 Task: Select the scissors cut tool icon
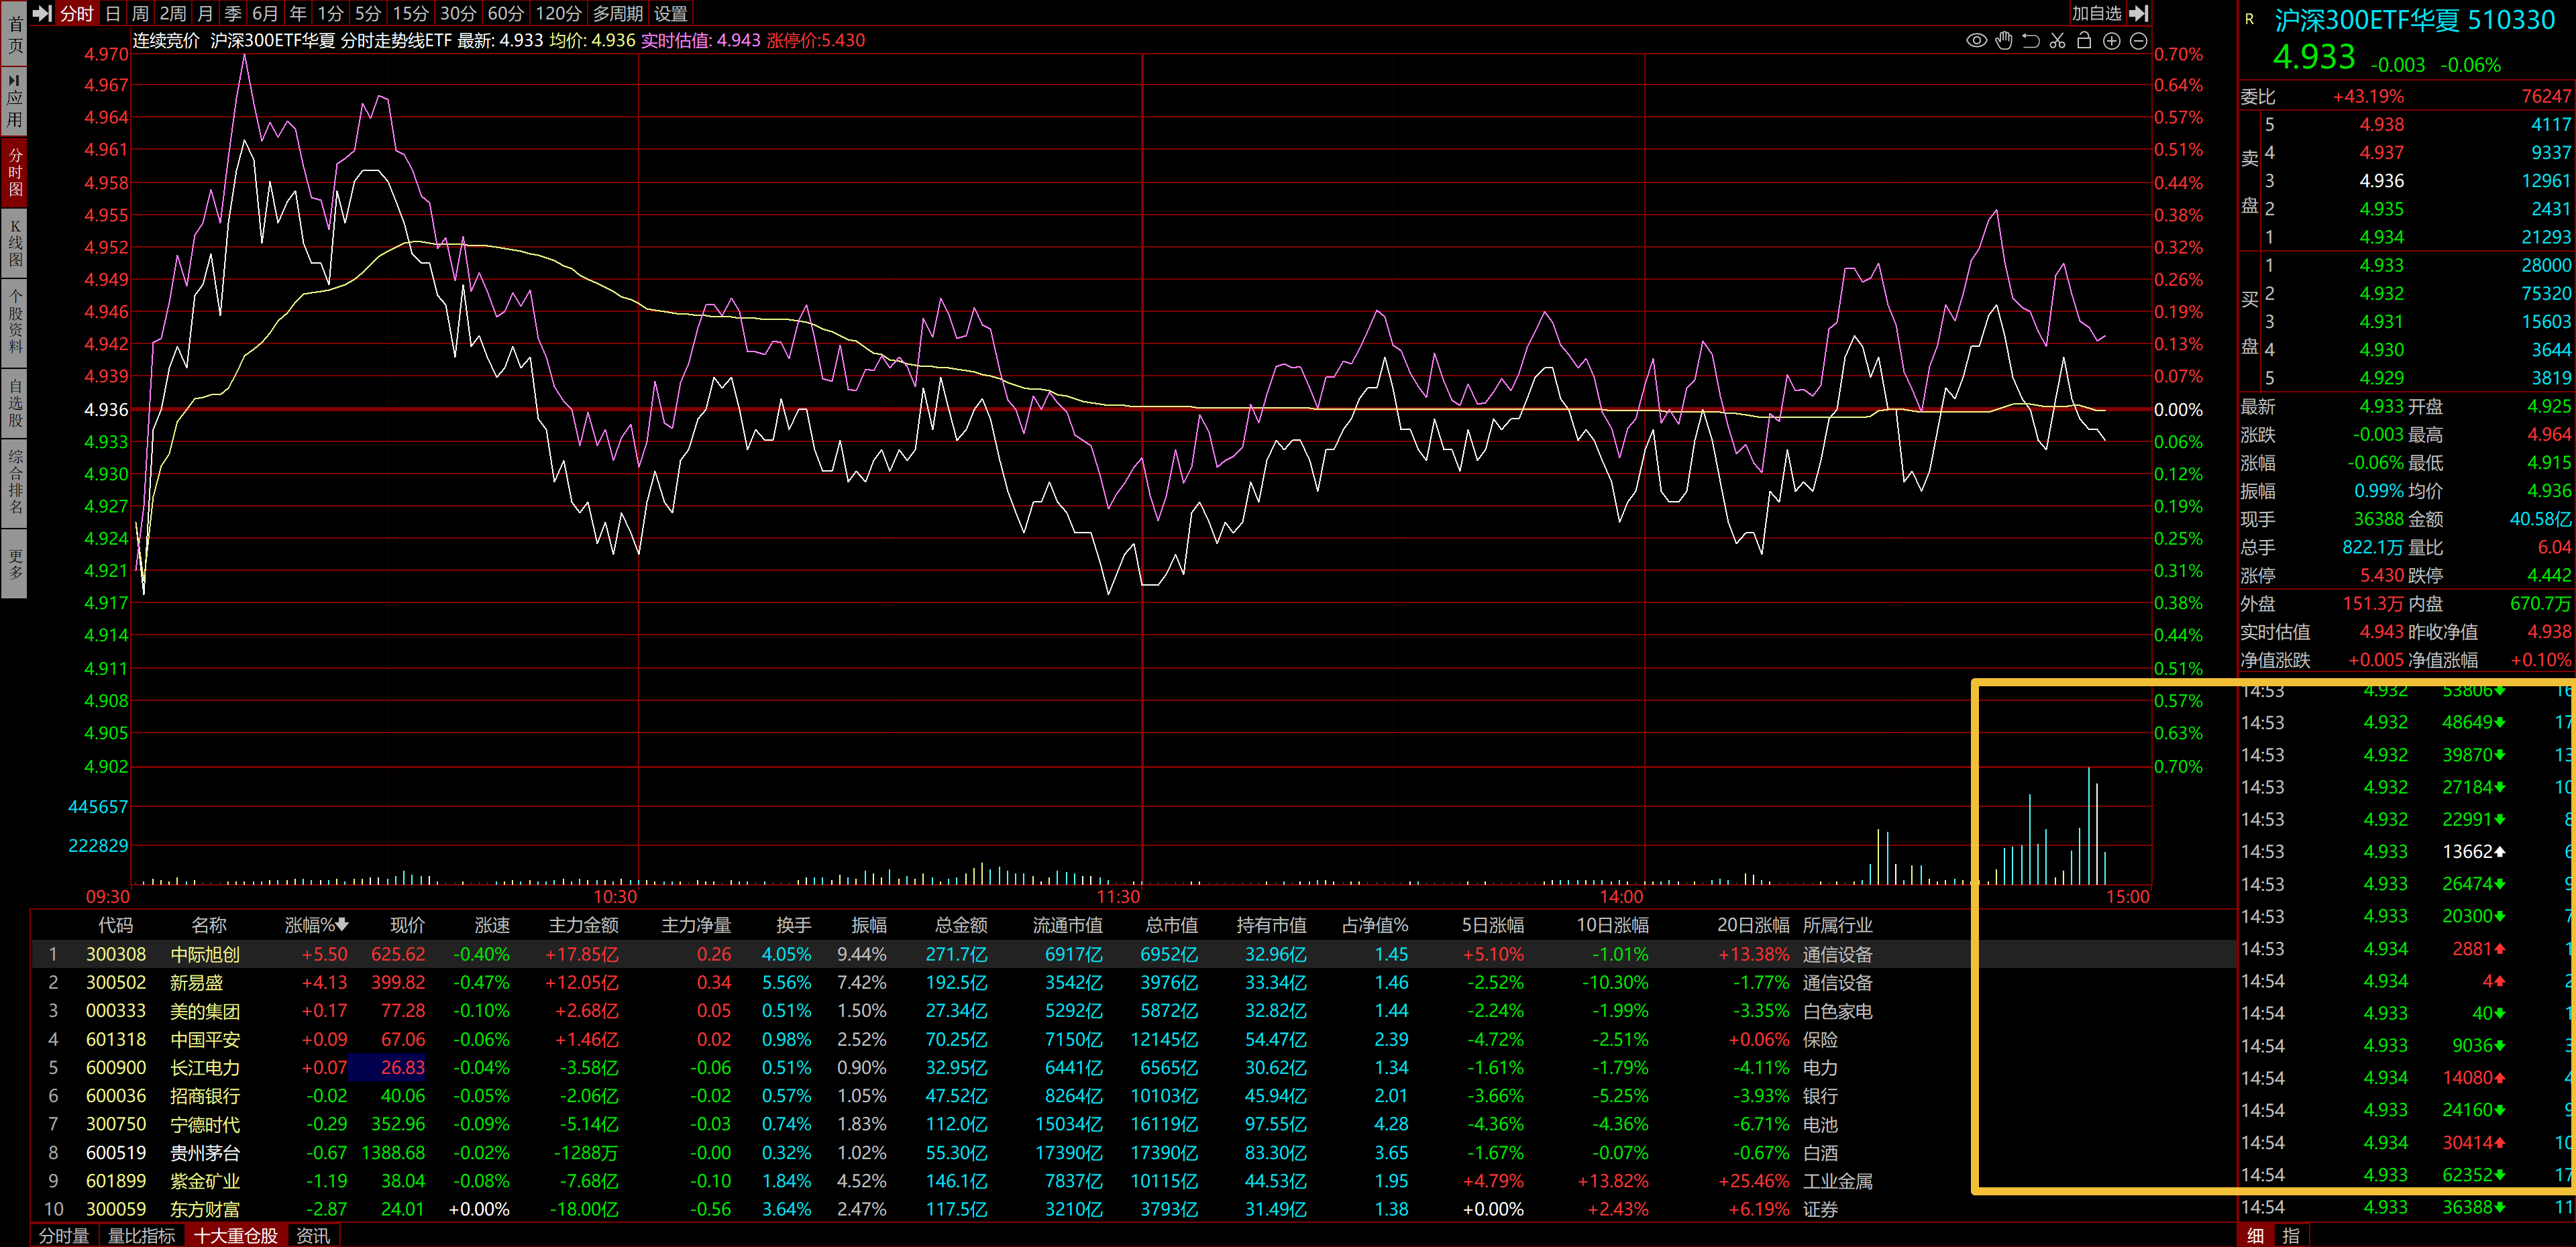pyautogui.click(x=2057, y=41)
